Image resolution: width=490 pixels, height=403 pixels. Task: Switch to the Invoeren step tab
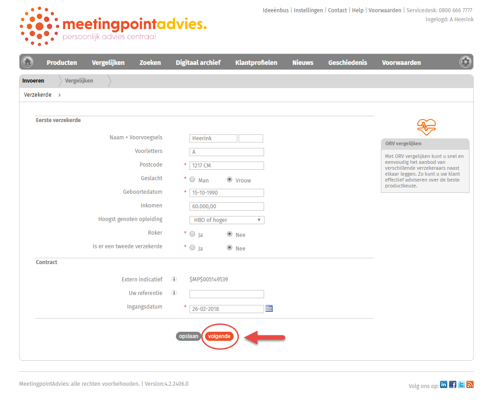[x=33, y=81]
